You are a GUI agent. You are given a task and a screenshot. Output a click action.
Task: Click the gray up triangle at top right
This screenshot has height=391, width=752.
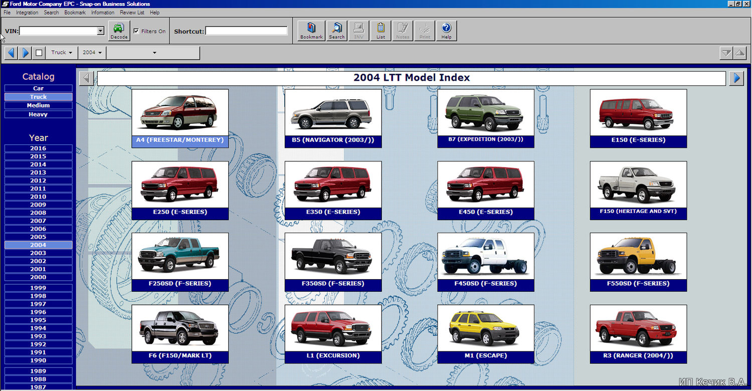tap(740, 53)
